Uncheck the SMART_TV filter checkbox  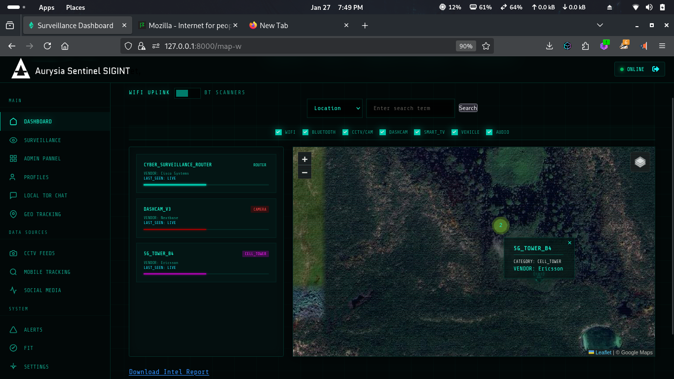coord(417,132)
